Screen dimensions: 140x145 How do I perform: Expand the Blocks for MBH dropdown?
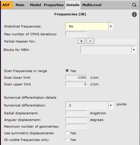109,49
